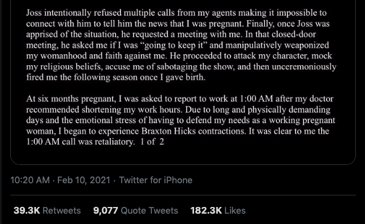
Task: Click the bottom rounded border of image card
Action: (183, 164)
